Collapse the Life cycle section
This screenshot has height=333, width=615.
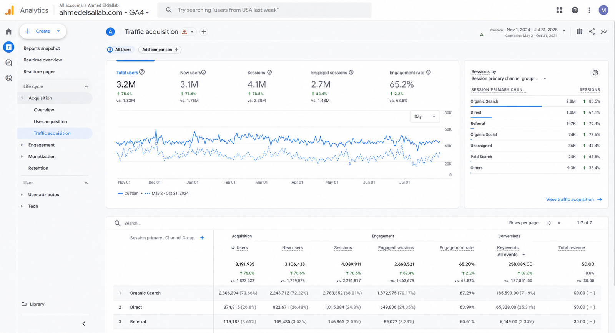tap(86, 86)
